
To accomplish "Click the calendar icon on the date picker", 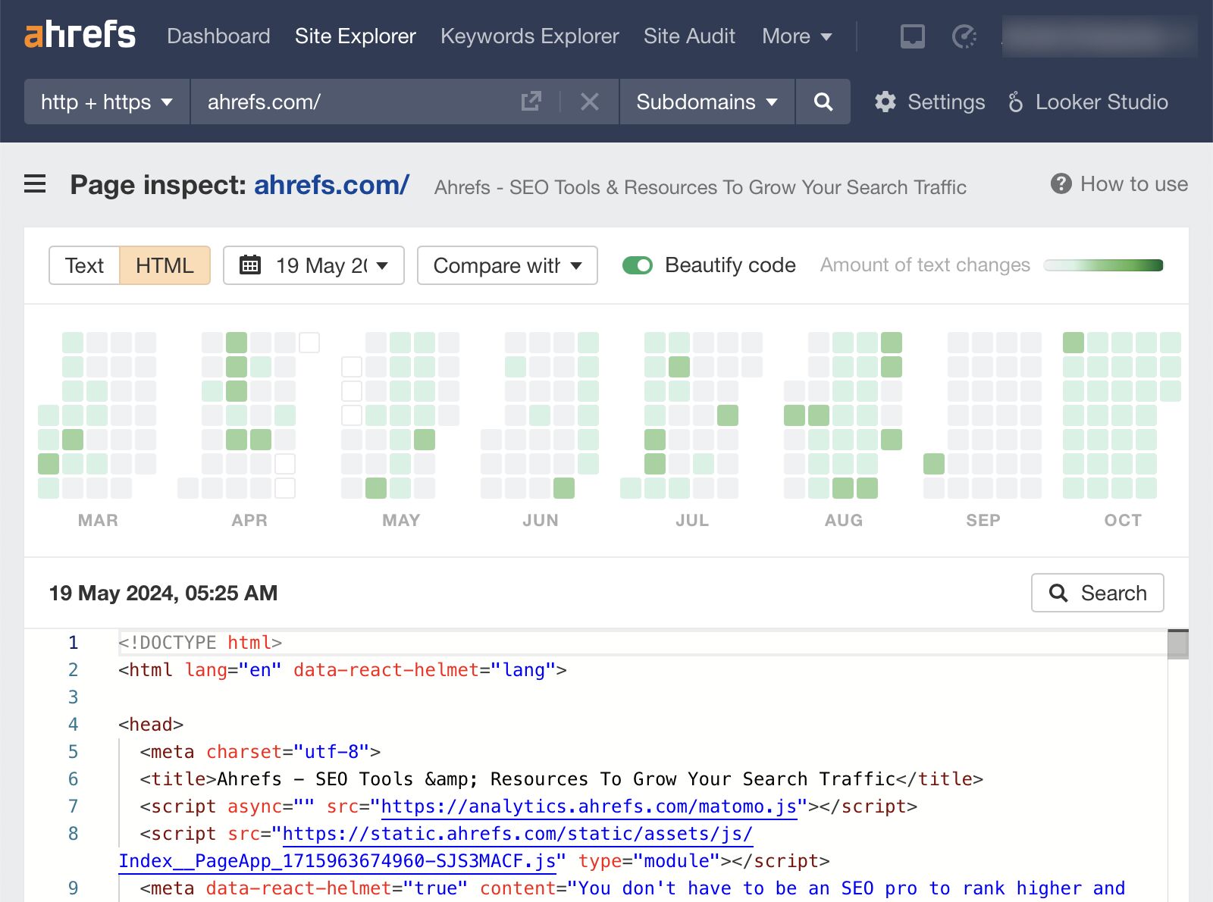I will pyautogui.click(x=250, y=265).
